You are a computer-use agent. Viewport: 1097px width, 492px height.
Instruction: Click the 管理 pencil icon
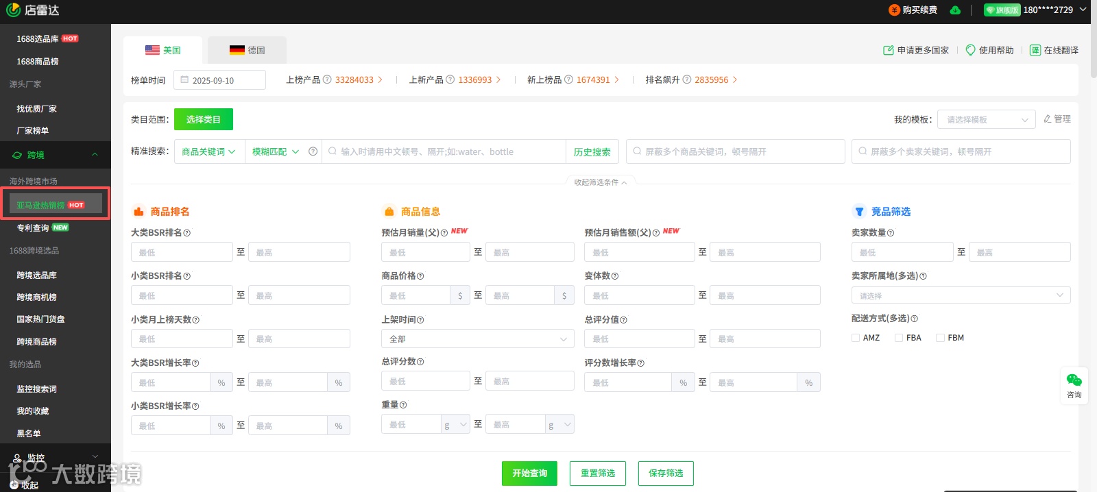(1047, 119)
